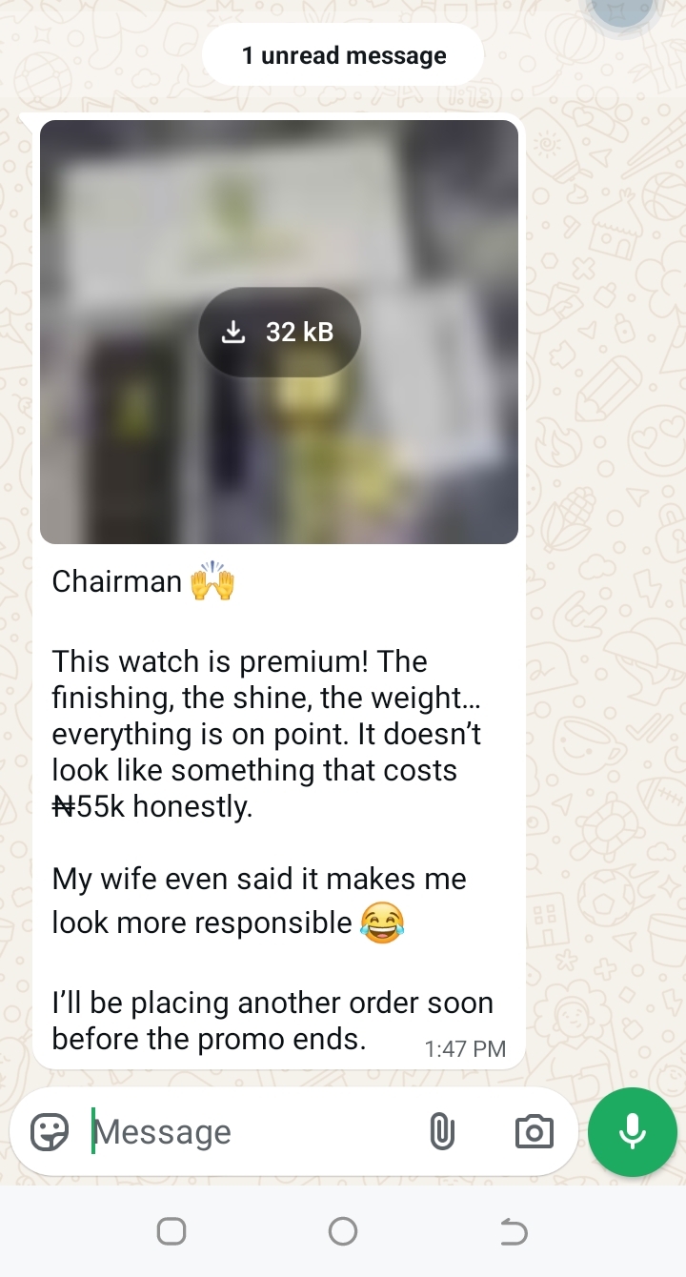Image resolution: width=686 pixels, height=1277 pixels.
Task: Tap the "before the promo ends" line
Action: (209, 1039)
